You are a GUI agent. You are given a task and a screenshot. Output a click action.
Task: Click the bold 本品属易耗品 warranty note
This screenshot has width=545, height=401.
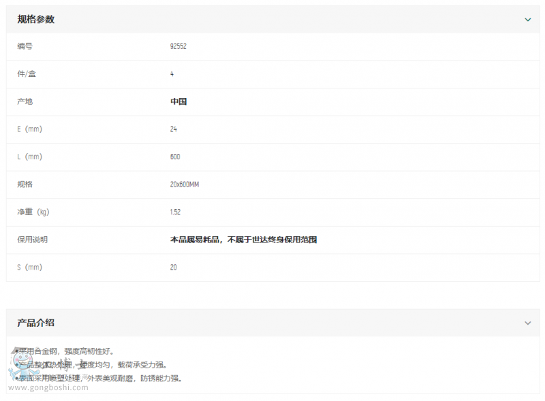click(243, 240)
